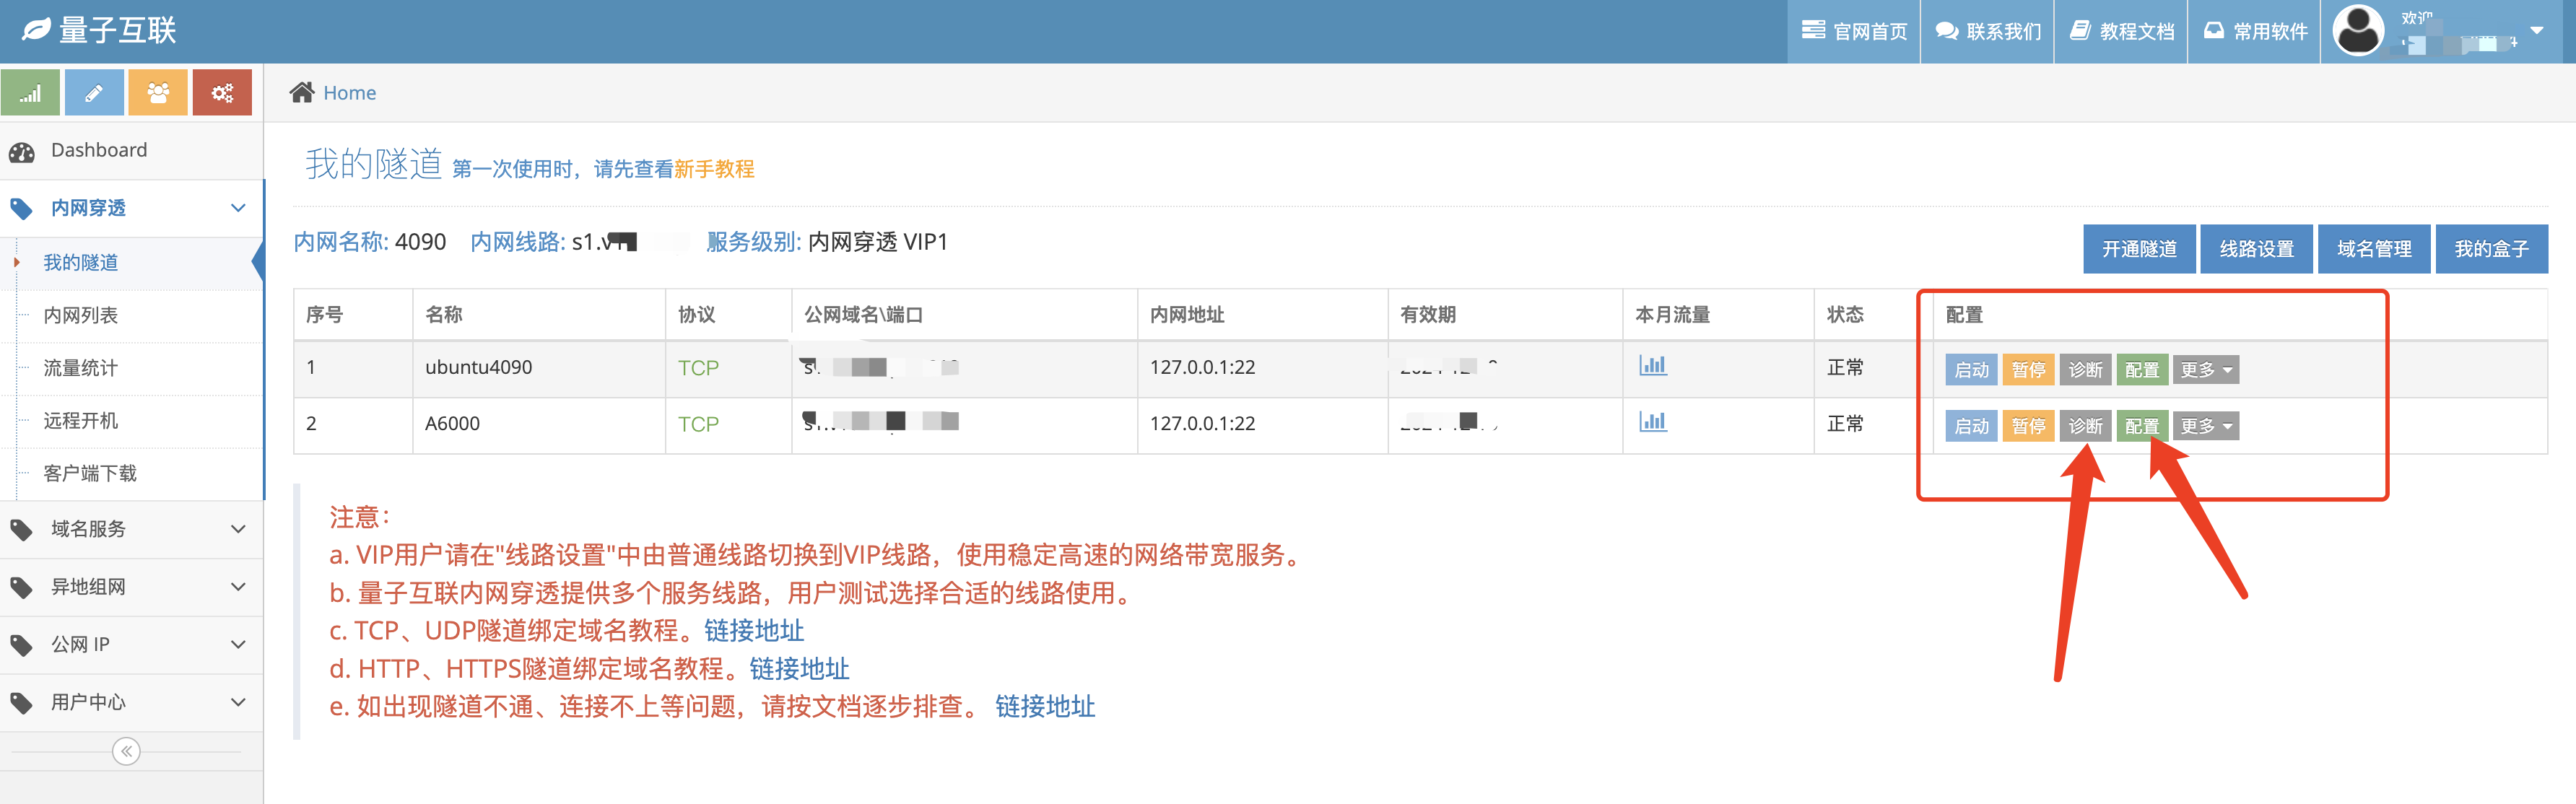The height and width of the screenshot is (804, 2576).
Task: Click the 我的盒子 button
Action: (2492, 249)
